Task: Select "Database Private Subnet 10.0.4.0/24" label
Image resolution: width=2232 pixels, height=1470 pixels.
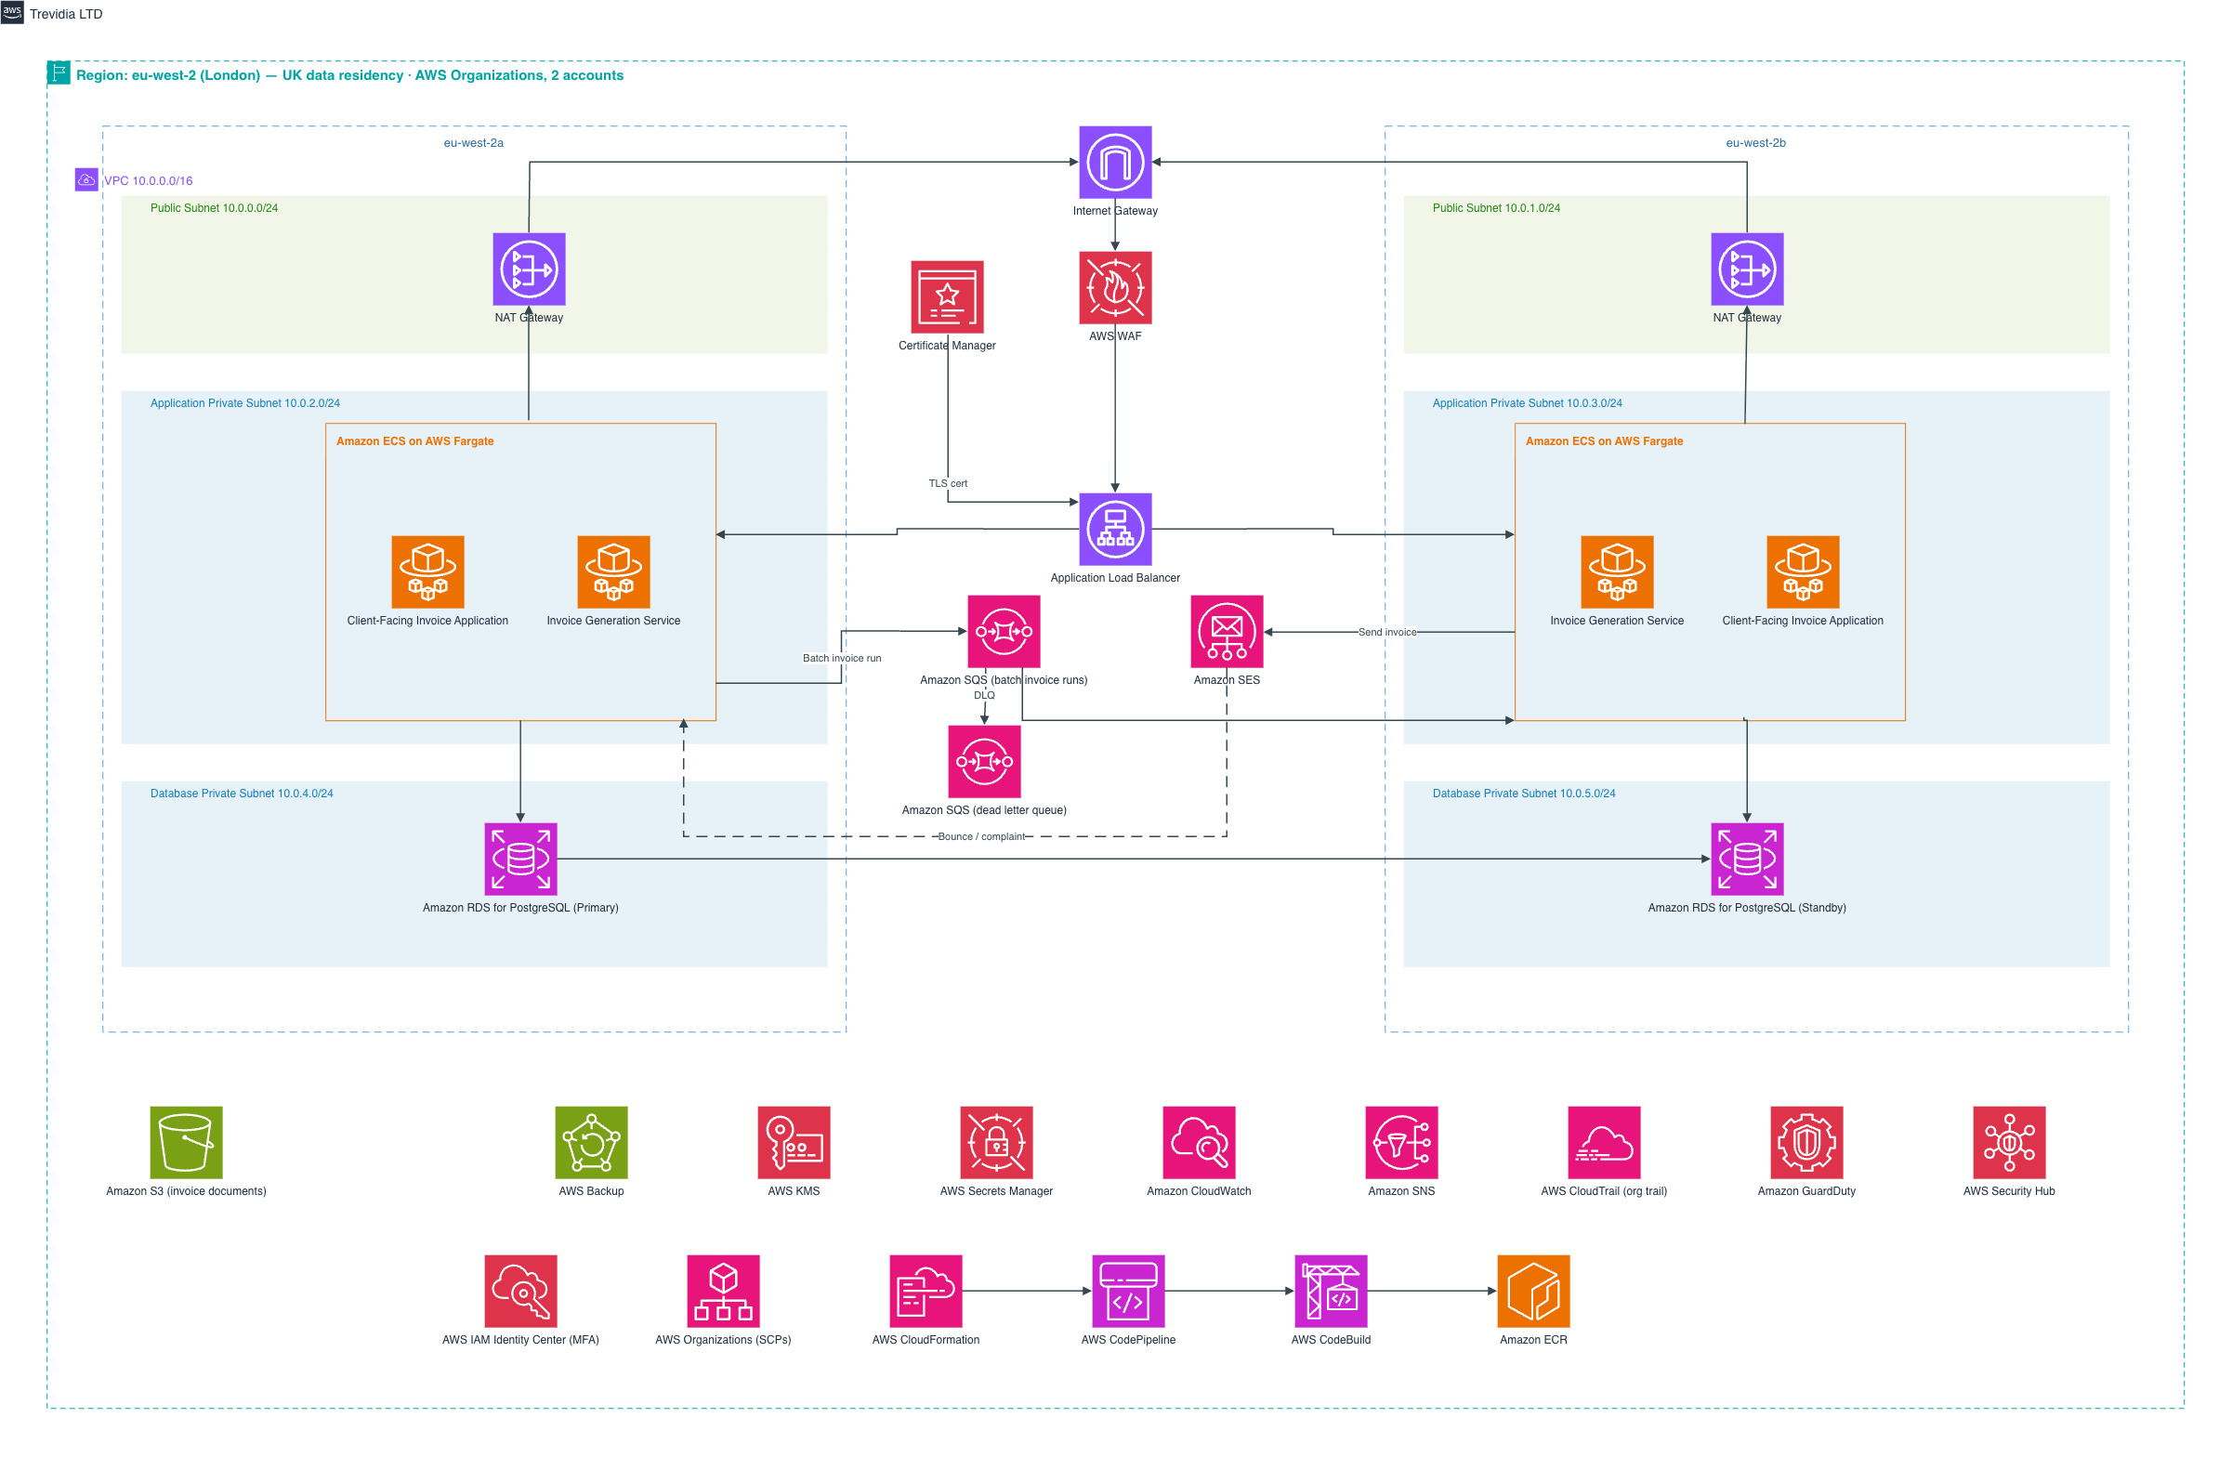Action: (x=242, y=794)
